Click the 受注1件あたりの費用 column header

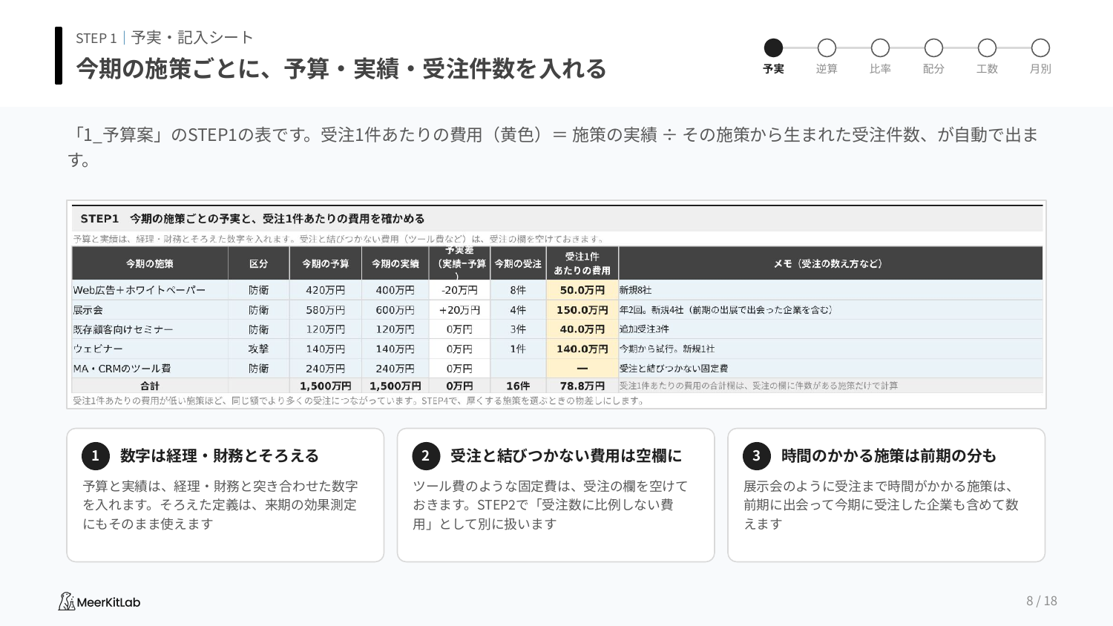click(x=582, y=263)
